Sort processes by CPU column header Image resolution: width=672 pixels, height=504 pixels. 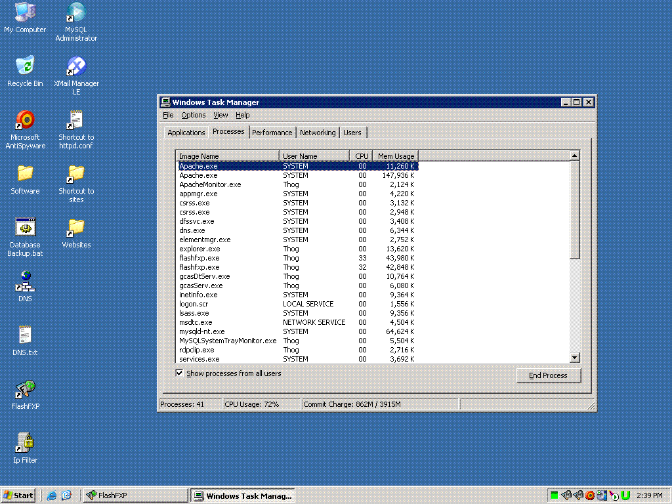[x=361, y=156]
